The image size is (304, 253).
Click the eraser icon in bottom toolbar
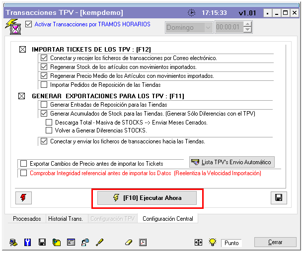[x=128, y=242]
